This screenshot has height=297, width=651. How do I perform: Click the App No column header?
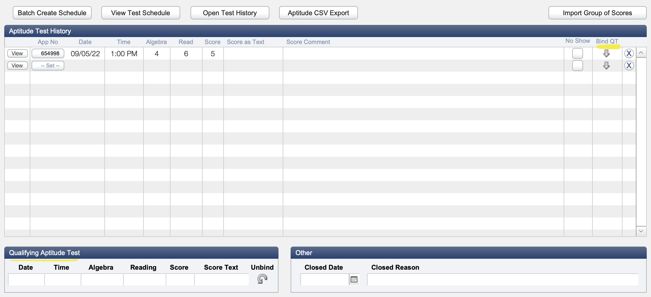(x=48, y=42)
